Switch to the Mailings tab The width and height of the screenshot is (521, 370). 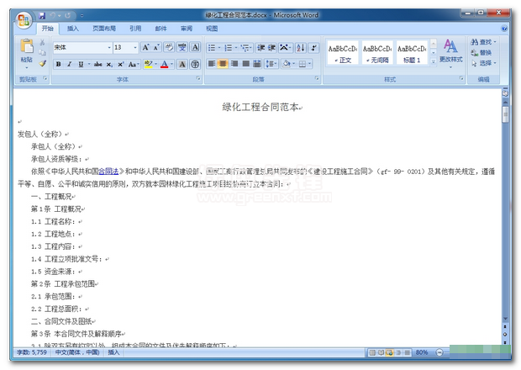[161, 29]
